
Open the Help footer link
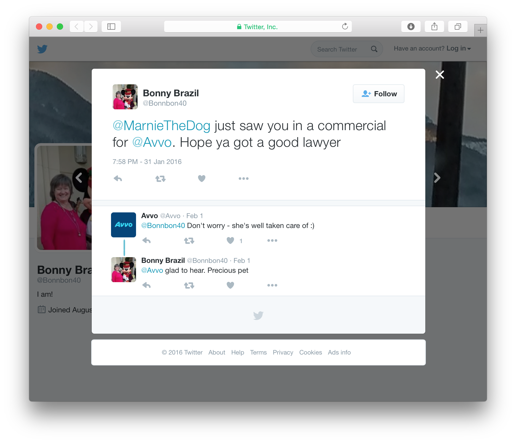click(x=238, y=352)
